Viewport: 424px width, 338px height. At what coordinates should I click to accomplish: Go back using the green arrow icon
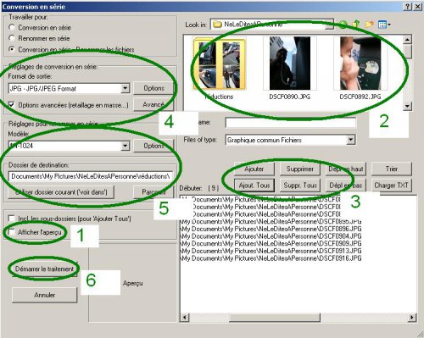coord(343,25)
